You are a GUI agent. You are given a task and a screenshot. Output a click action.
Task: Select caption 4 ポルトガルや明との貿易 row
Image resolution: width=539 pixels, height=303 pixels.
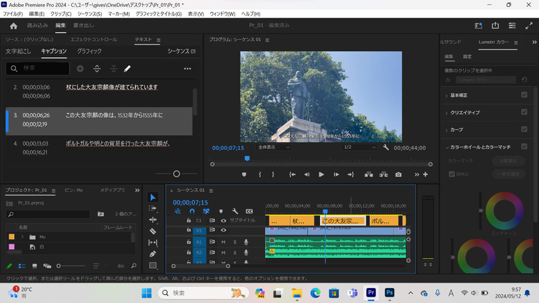click(x=99, y=147)
